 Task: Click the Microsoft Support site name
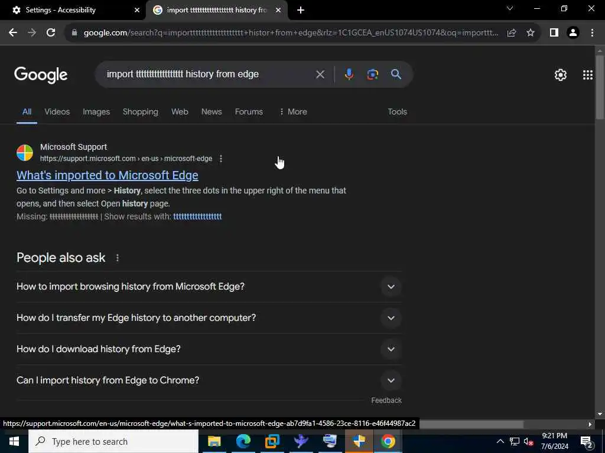click(73, 147)
